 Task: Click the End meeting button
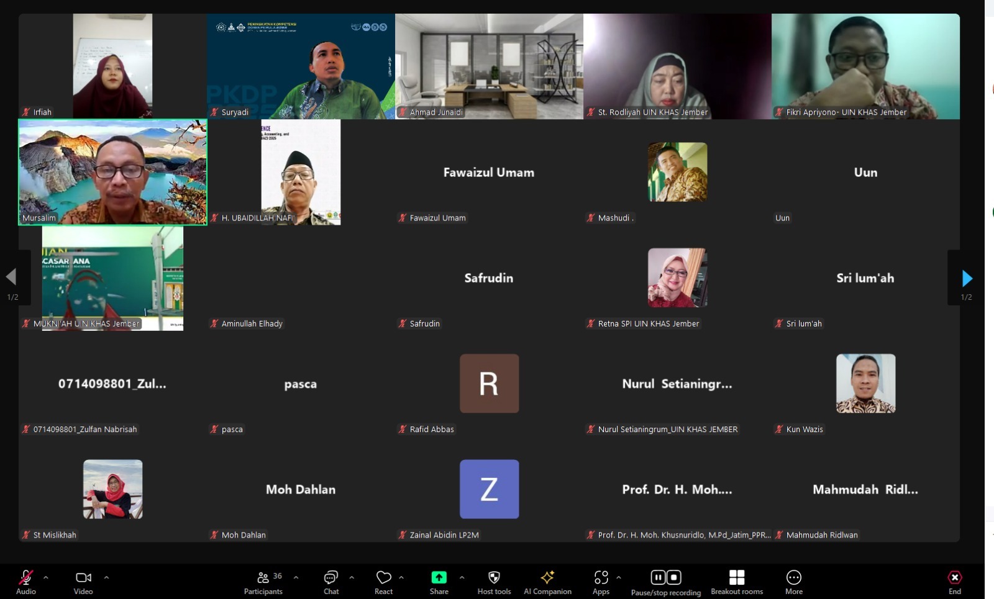(x=954, y=582)
